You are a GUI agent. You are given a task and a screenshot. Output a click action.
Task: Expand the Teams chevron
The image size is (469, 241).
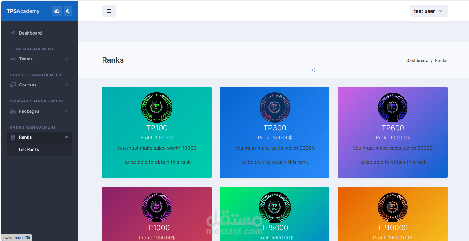(x=67, y=59)
